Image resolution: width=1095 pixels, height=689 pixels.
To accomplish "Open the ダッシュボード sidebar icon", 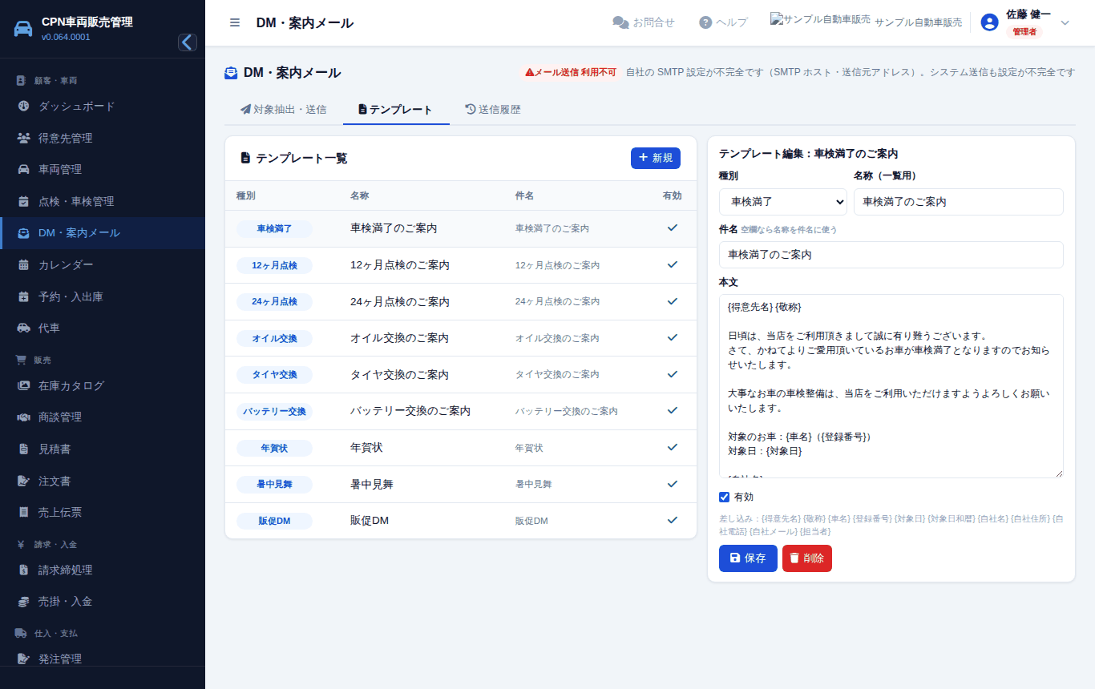I will 23,107.
